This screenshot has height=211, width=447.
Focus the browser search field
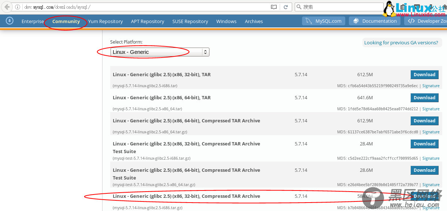coord(339,7)
